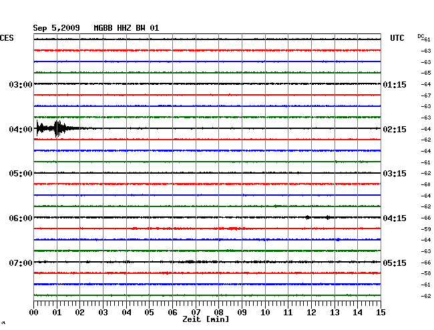This screenshot has height=330, width=434.
Task: Click minute tick label "10"
Action: click(265, 313)
